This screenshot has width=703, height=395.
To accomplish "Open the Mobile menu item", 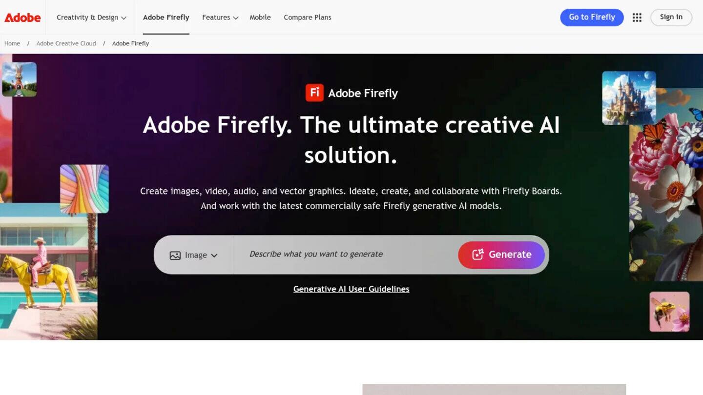I will (260, 17).
